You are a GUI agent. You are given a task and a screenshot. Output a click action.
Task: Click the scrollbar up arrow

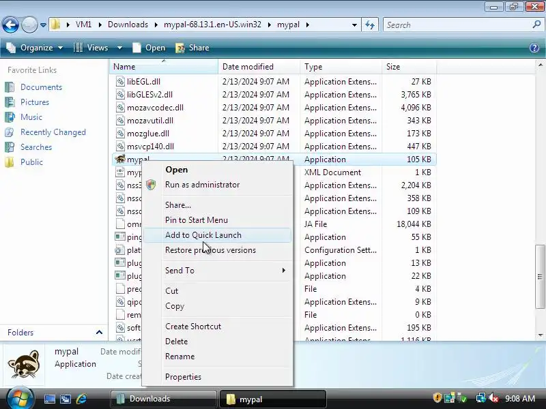coord(541,64)
